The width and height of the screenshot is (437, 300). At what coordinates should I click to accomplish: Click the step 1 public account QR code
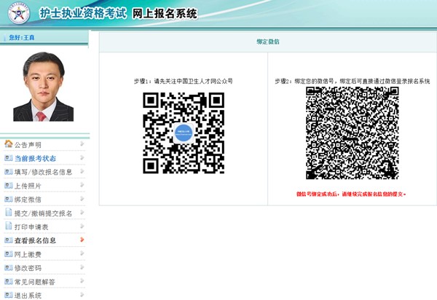click(184, 133)
